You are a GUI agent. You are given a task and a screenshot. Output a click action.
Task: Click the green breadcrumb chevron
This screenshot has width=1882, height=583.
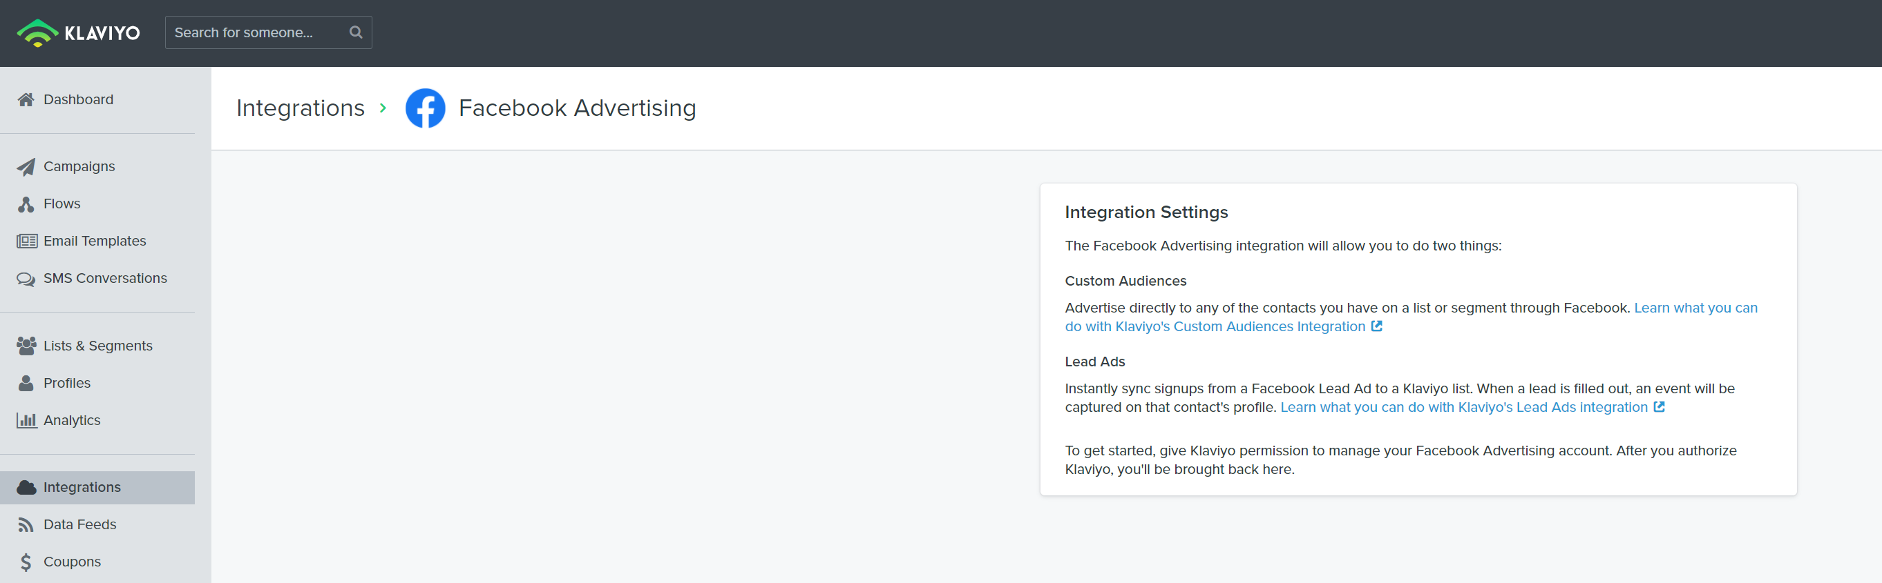pos(383,108)
